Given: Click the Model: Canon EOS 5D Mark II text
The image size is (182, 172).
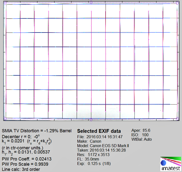Looking at the screenshot, I should coord(103,146).
